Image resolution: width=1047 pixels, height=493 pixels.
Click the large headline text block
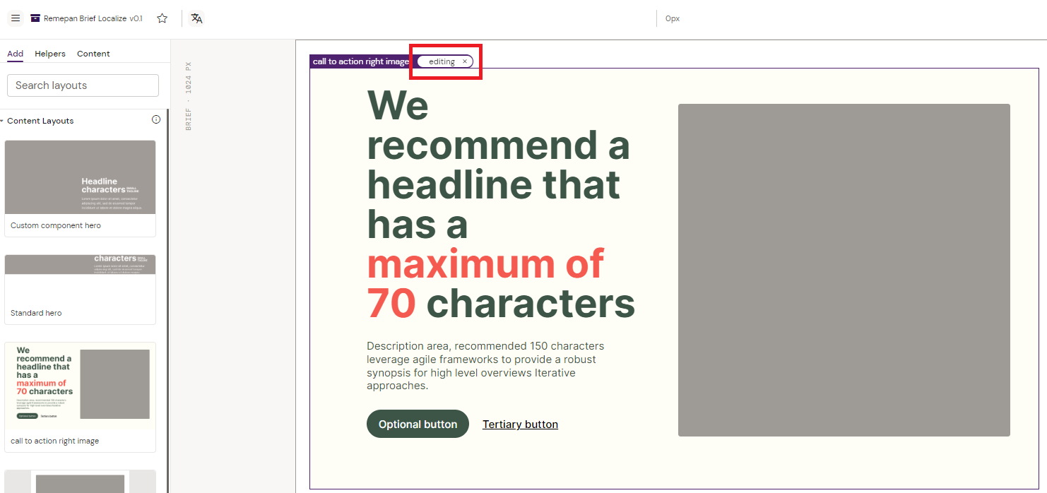click(x=499, y=205)
